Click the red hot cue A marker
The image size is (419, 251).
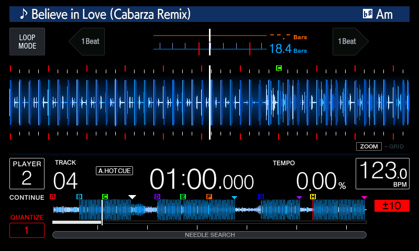pos(52,197)
